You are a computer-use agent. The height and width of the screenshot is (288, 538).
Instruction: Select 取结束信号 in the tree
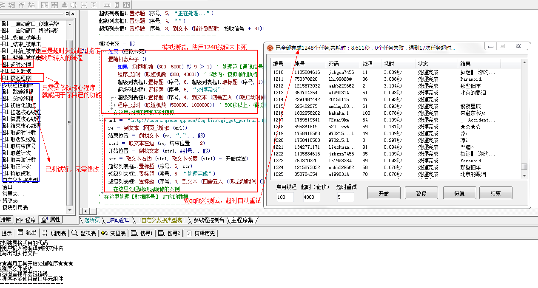click(23, 146)
